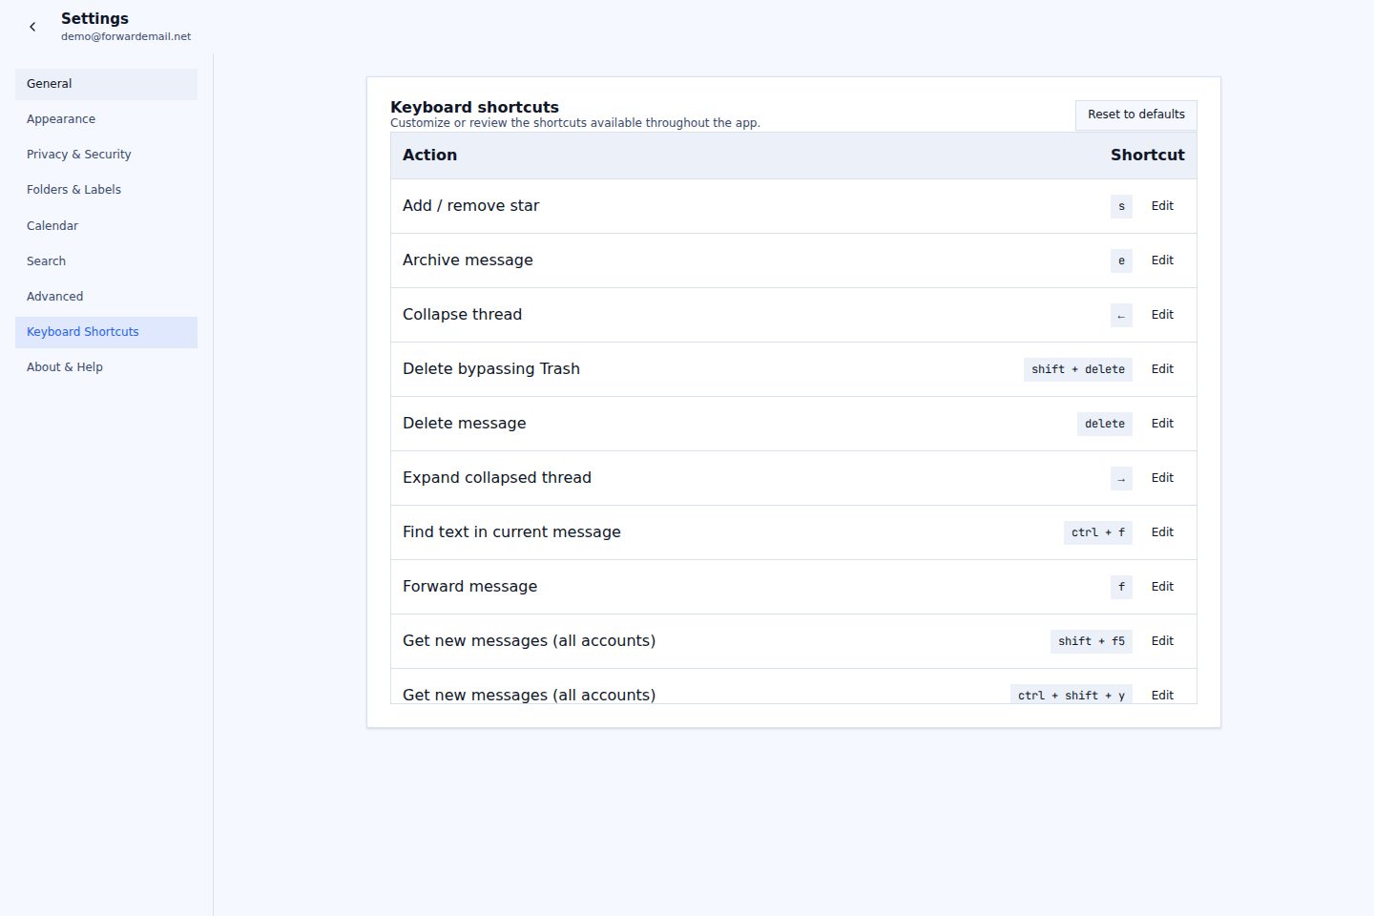Screen dimensions: 1374x916
Task: Click the 'ctrl + f' key badge
Action: pos(1098,532)
